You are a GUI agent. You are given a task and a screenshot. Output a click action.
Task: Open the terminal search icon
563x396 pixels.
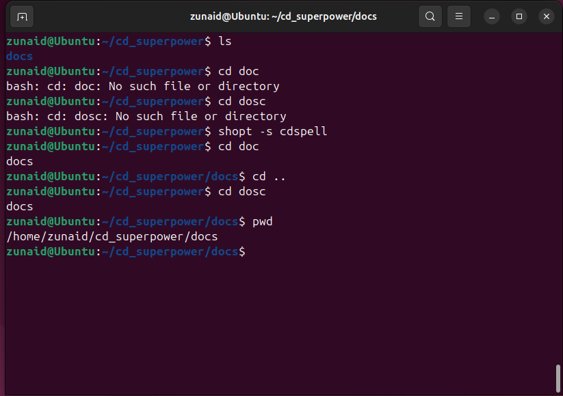(430, 16)
